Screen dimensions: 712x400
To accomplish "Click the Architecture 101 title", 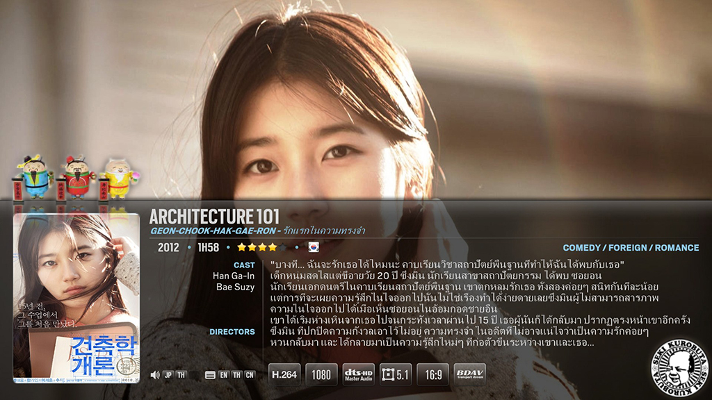I will click(x=214, y=217).
